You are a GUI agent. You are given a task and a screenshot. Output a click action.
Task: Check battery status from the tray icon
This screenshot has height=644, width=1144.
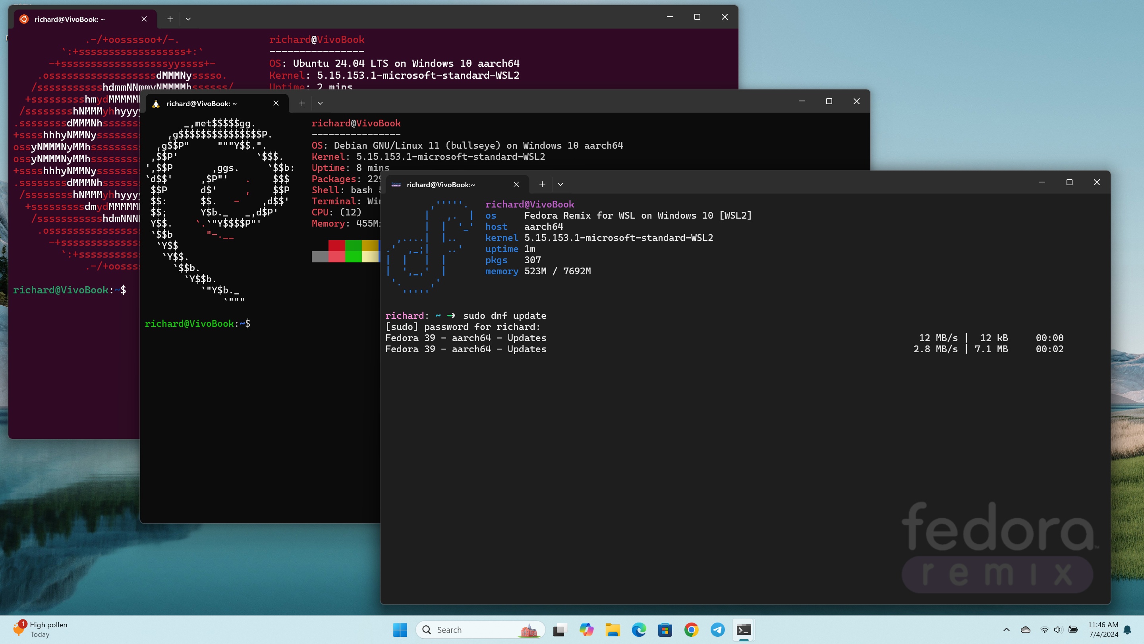(x=1073, y=630)
